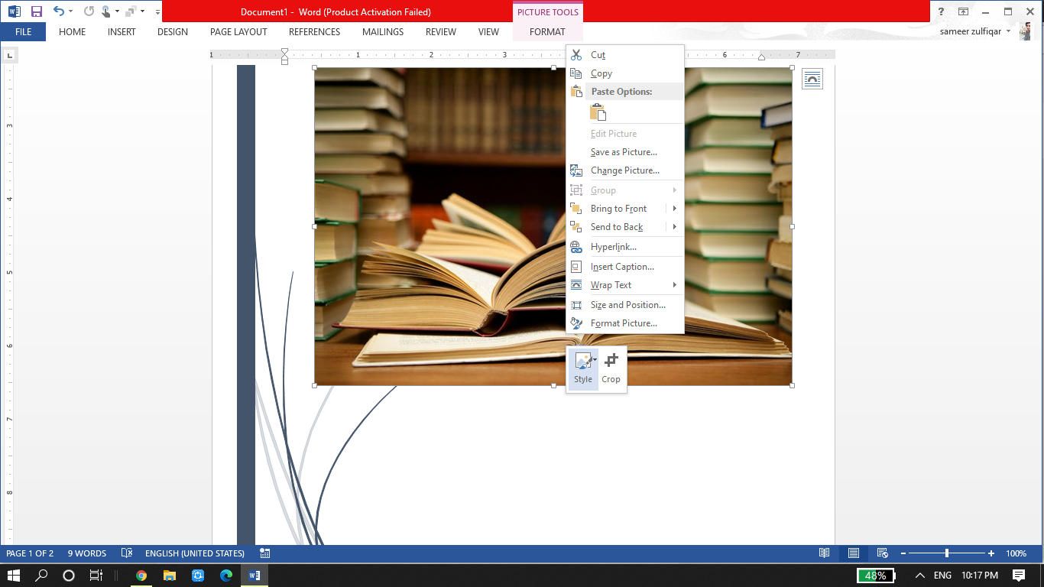This screenshot has height=587, width=1044.
Task: Open the Customize Quick Access Toolbar dropdown
Action: [x=157, y=11]
